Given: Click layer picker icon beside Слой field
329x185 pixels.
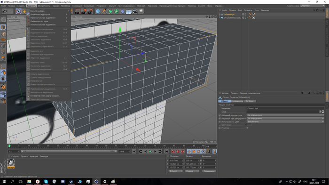Looking at the screenshot, I should (x=323, y=112).
